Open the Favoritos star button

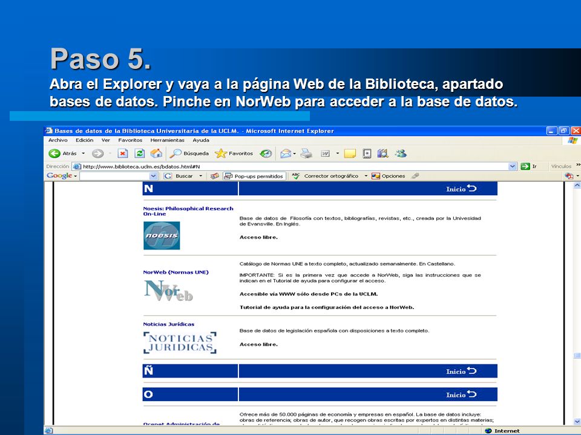pos(234,153)
